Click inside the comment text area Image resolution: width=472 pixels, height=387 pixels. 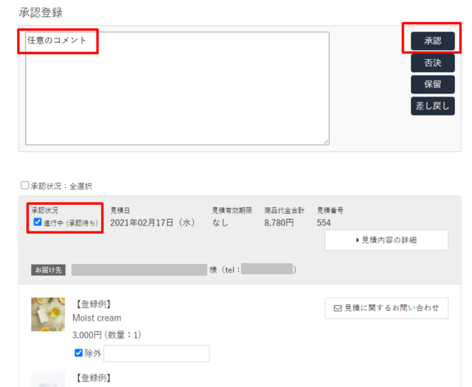click(x=177, y=88)
